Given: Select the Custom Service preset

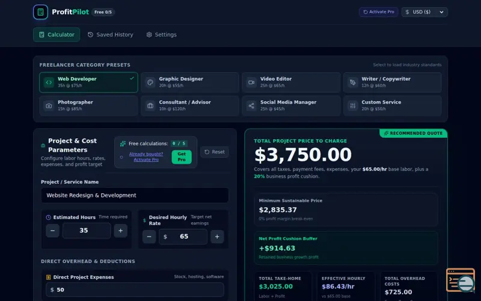Looking at the screenshot, I should (393, 106).
